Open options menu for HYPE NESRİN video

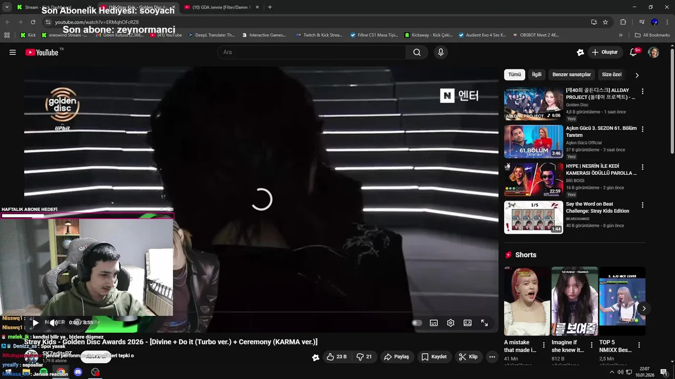[642, 167]
